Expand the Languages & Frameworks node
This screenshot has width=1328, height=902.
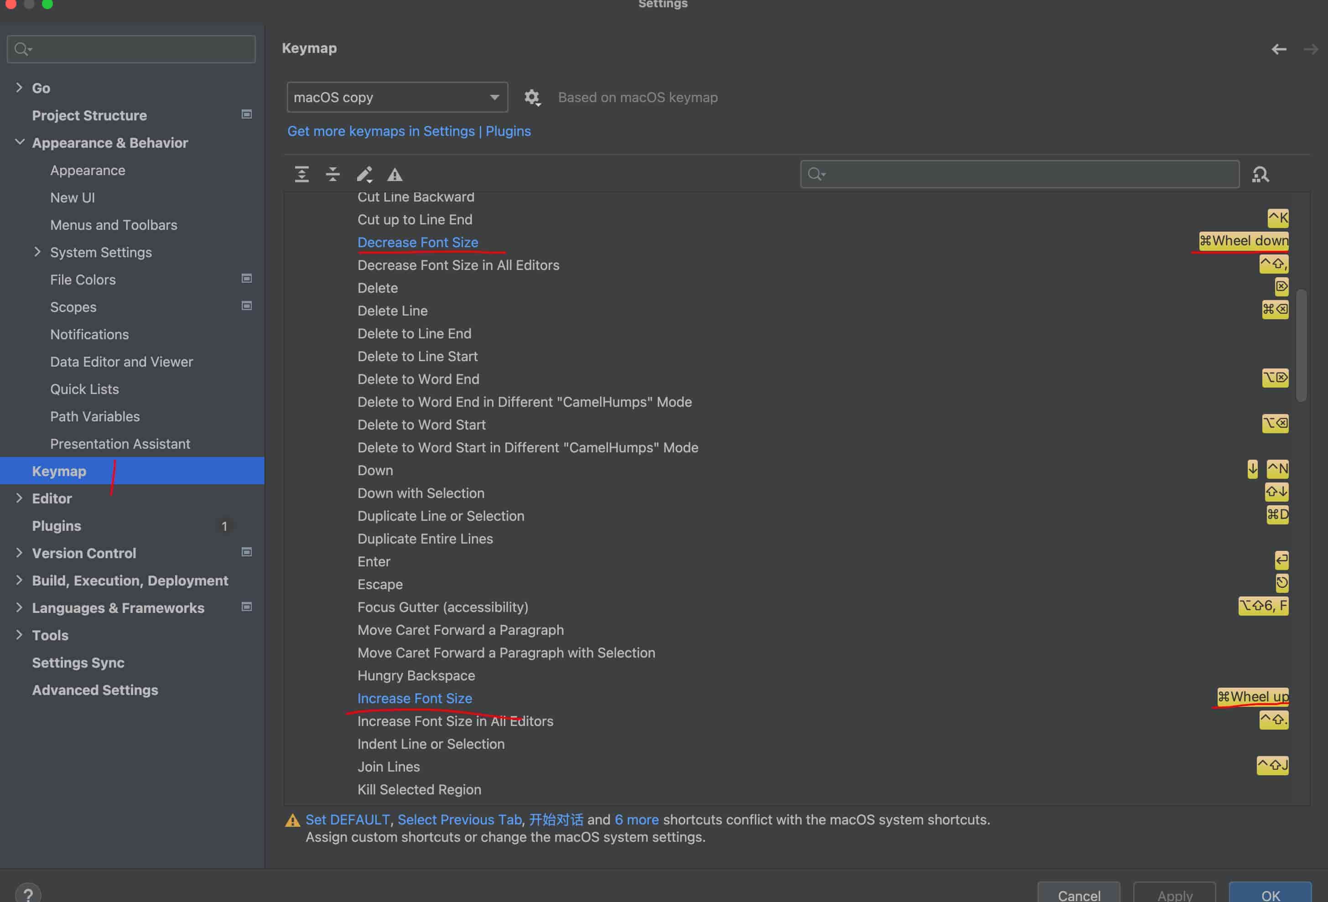19,608
